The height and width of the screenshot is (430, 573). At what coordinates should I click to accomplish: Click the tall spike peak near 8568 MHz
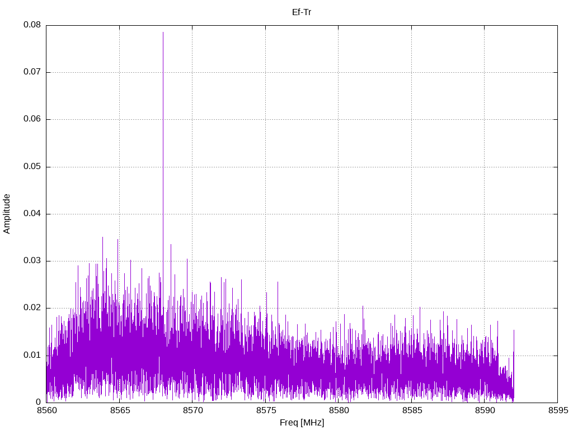tap(163, 34)
